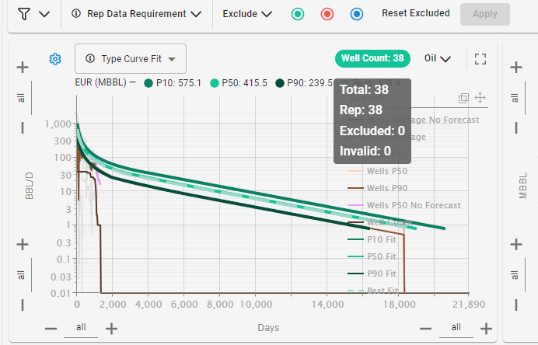Screen dimensions: 538x345
Task: Select the green circle selection mode
Action: click(298, 14)
